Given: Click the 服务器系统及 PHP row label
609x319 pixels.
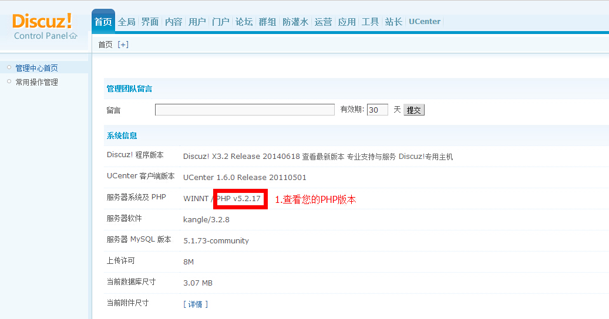Looking at the screenshot, I should pyautogui.click(x=136, y=197).
